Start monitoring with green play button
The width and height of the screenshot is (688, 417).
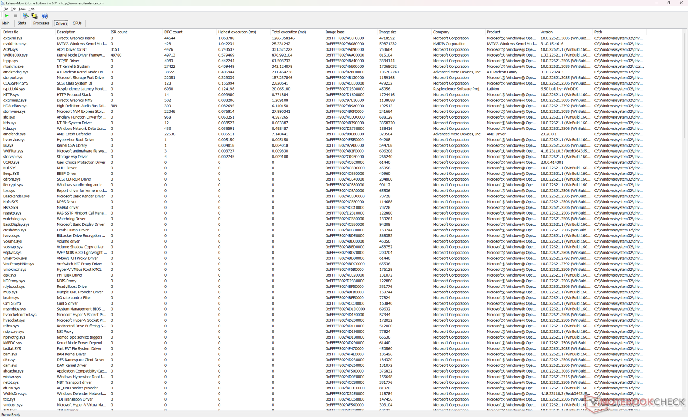coord(7,16)
